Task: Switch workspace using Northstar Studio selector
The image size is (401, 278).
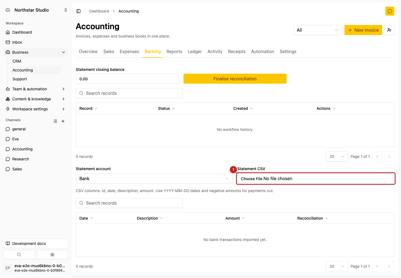Action: pyautogui.click(x=36, y=10)
